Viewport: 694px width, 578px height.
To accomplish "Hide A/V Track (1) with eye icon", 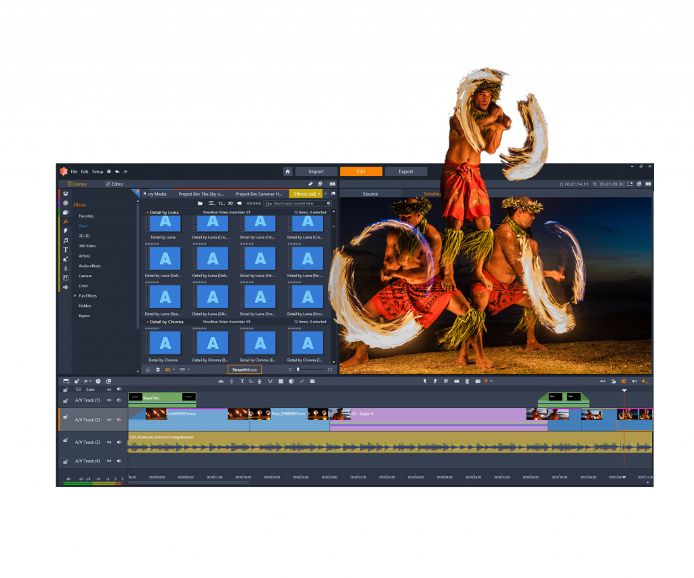I will point(108,400).
